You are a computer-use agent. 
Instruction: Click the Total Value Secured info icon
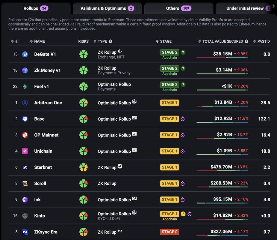tap(246, 41)
